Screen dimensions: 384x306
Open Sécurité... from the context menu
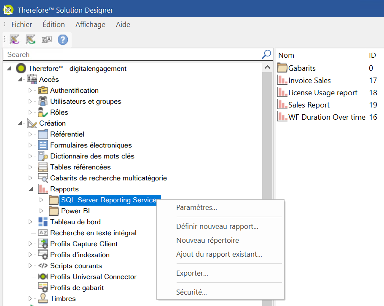pyautogui.click(x=220, y=292)
